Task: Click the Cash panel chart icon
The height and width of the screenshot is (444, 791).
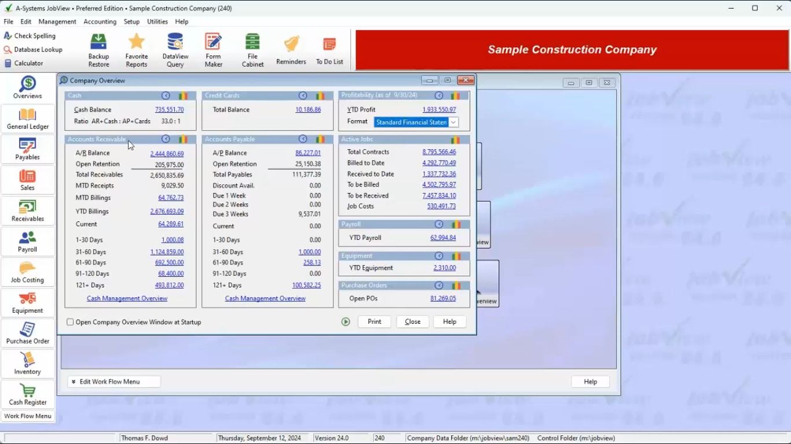Action: (x=182, y=95)
